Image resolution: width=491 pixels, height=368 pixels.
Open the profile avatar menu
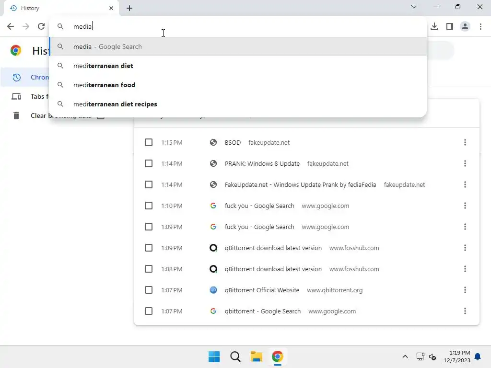click(465, 26)
